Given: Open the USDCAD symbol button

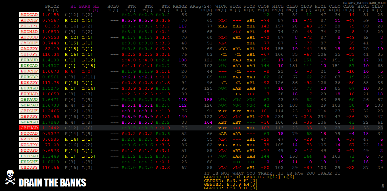Looking at the screenshot, I should [29, 156].
